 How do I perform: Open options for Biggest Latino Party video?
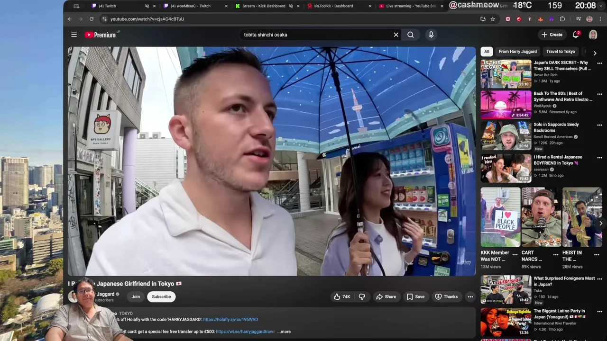point(600,311)
